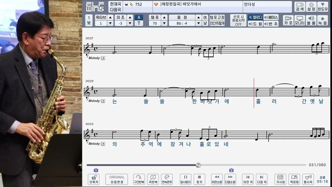Click the Bb : -4 pitch field

182,23
